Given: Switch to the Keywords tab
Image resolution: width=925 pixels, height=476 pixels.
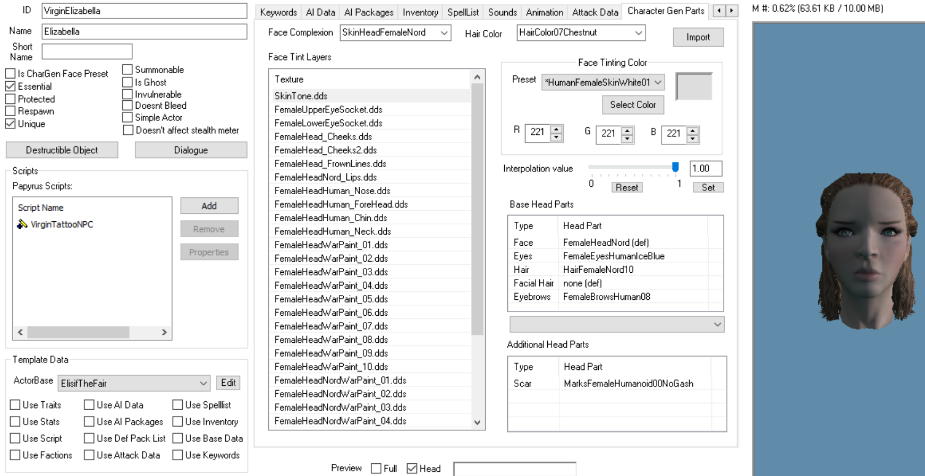Looking at the screenshot, I should pos(278,12).
